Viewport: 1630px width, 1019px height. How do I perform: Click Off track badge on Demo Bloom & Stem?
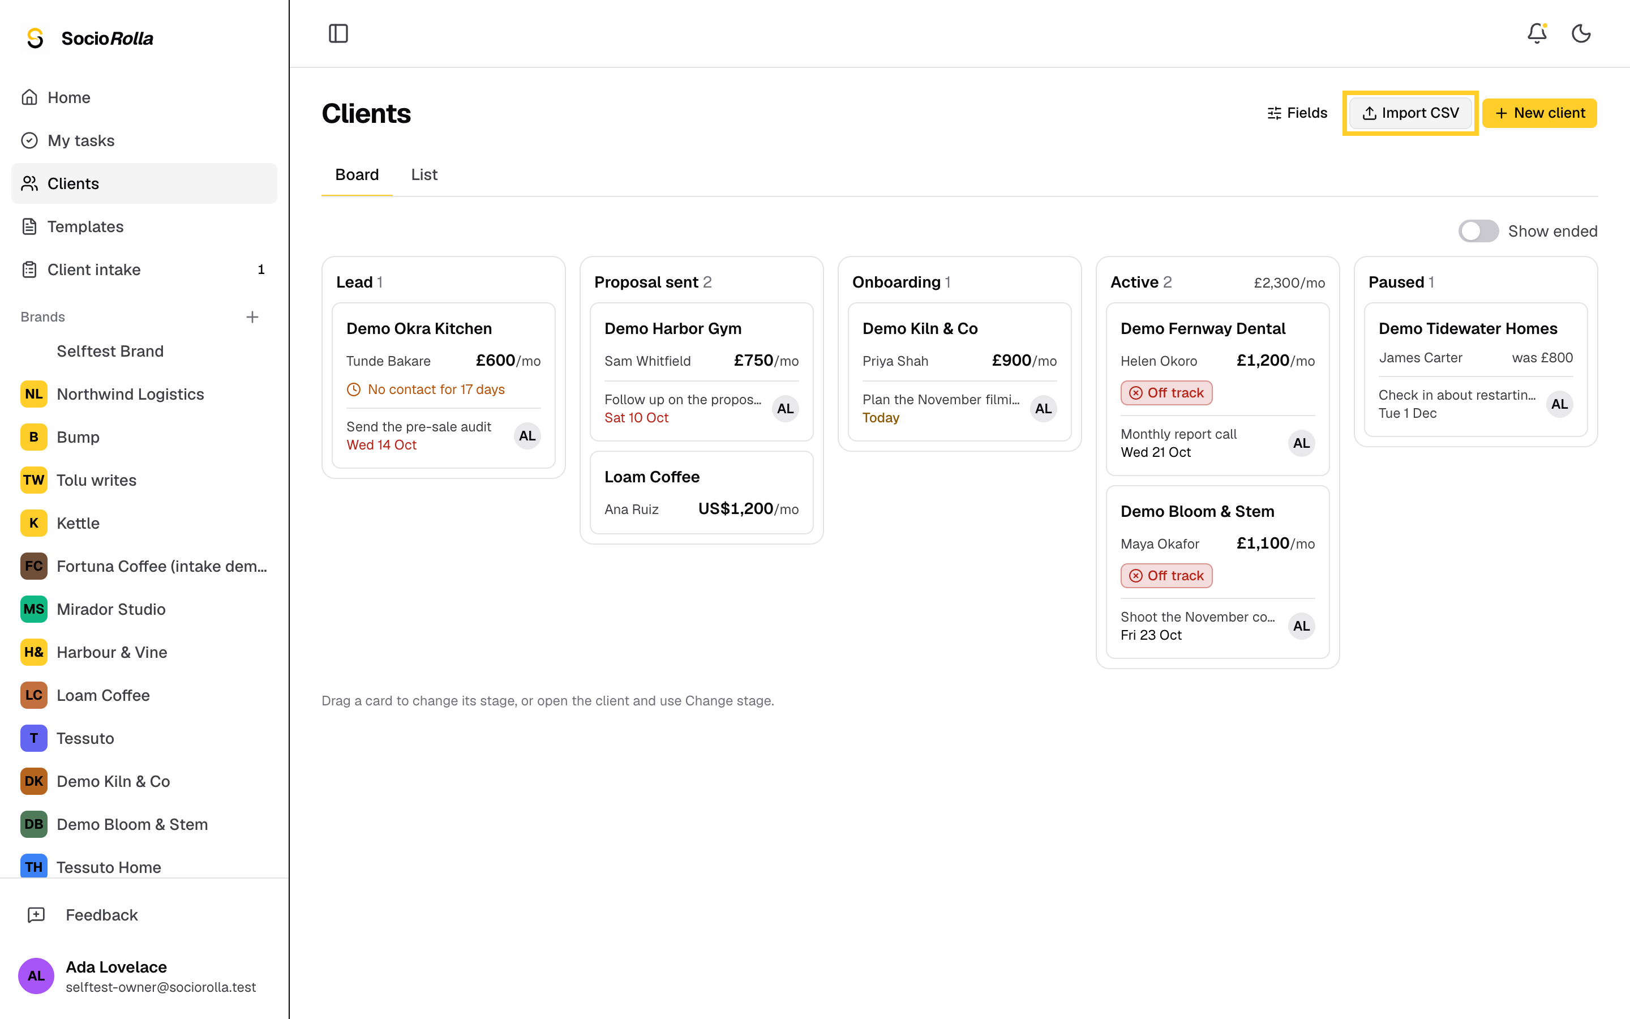(1166, 576)
